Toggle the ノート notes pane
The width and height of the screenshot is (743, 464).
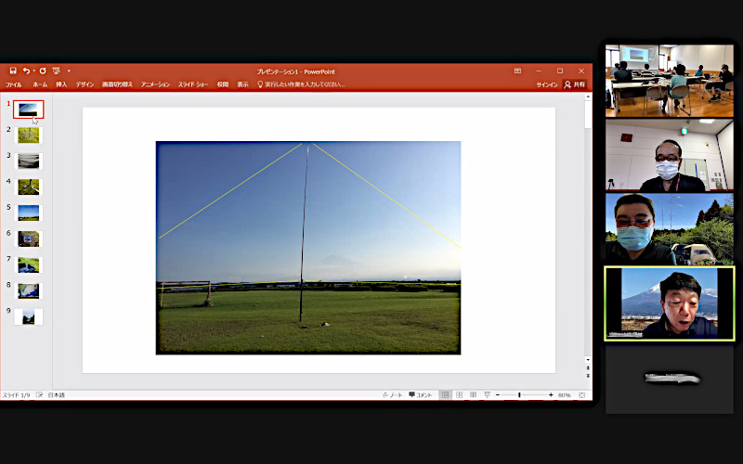(x=393, y=395)
